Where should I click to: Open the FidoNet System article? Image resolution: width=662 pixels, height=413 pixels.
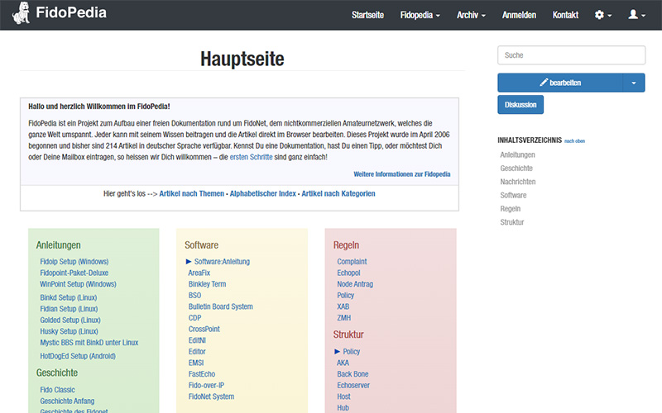point(212,396)
